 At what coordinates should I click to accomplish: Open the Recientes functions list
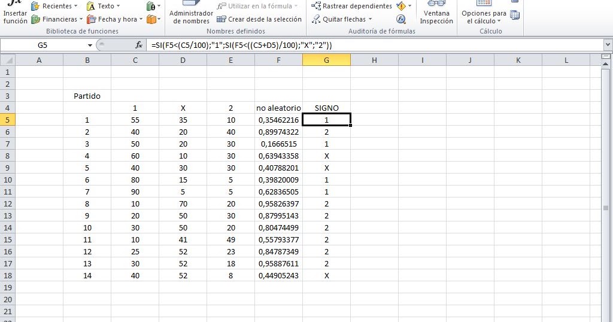pos(54,6)
